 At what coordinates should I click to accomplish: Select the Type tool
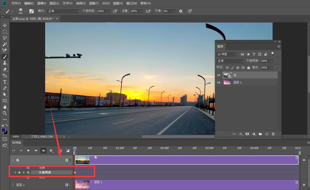pos(5,82)
